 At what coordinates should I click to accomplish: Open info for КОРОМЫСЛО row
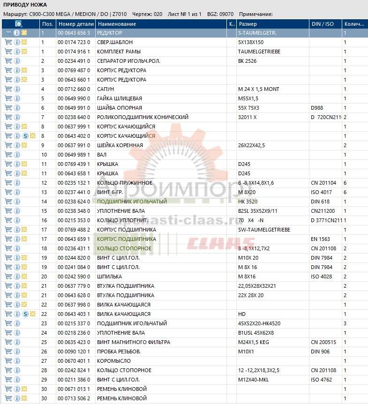[17, 361]
